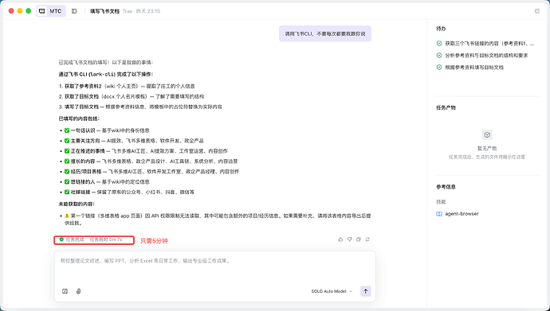Open the SOLO Auto Model dropdown

332,291
